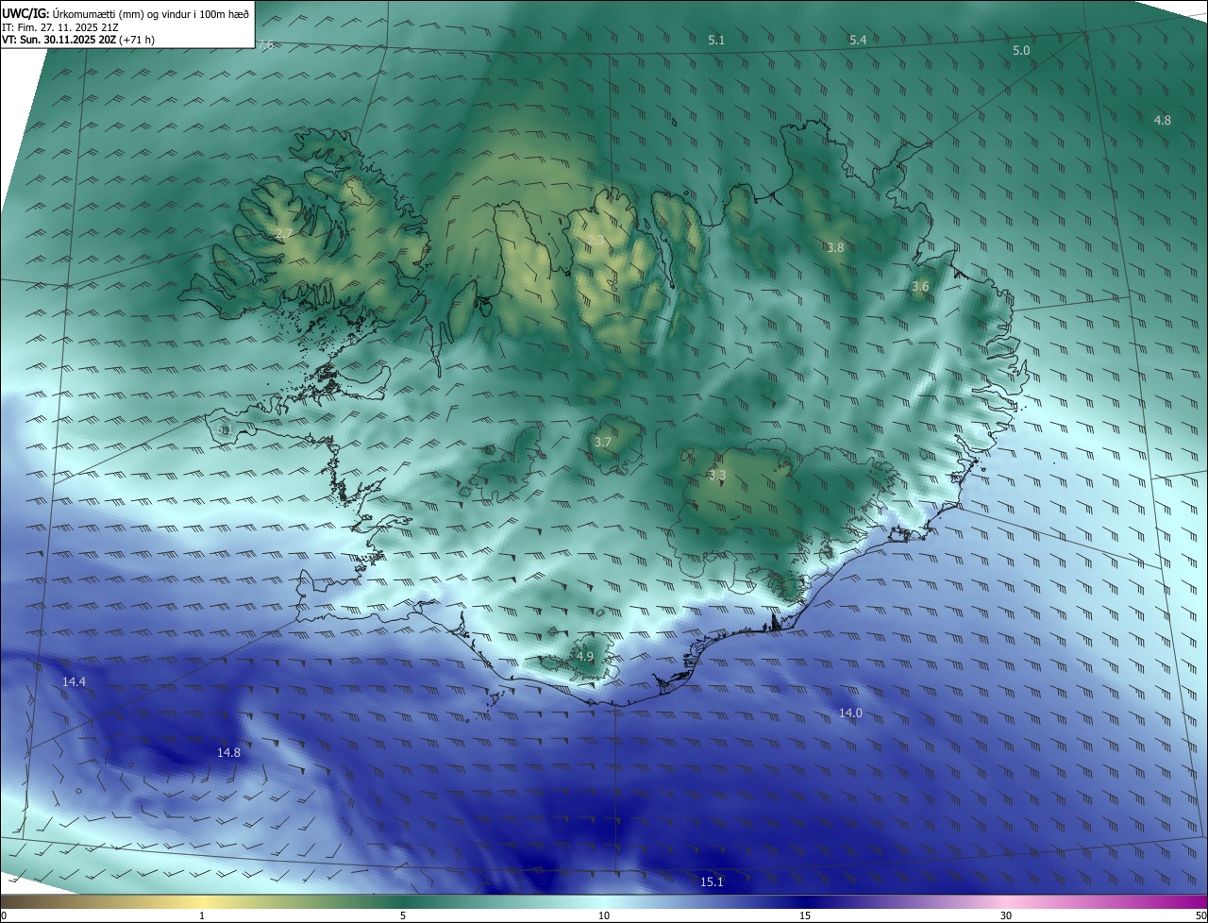Click the 4.9 value label
Screen dimensions: 1208x923
point(585,656)
